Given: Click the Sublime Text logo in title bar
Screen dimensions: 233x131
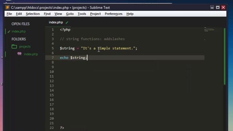Looking at the screenshot, I should point(7,7).
